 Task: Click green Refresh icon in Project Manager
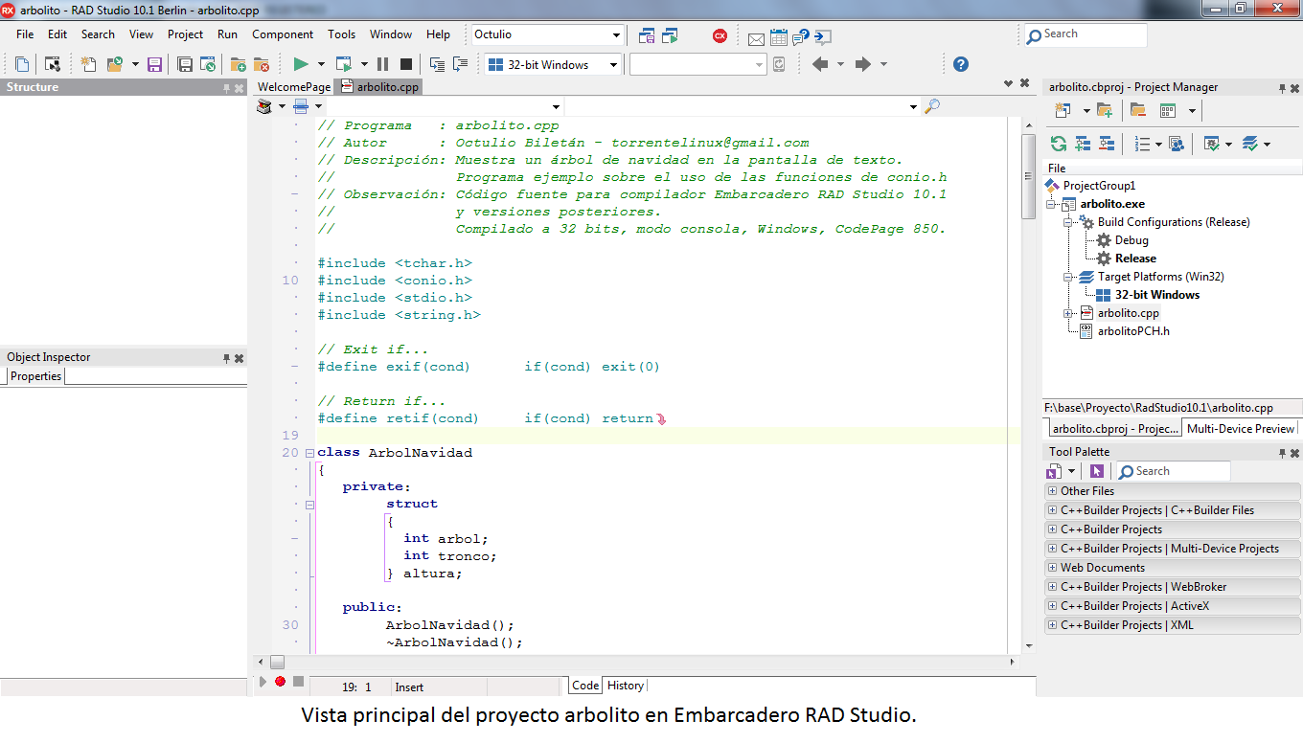coord(1059,144)
